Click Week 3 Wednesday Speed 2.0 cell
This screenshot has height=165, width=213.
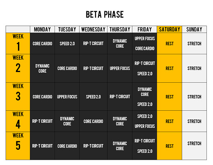[93, 97]
